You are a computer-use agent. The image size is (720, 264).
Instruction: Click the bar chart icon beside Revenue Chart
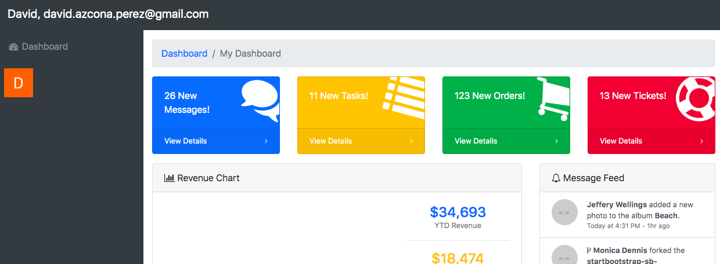coord(169,178)
